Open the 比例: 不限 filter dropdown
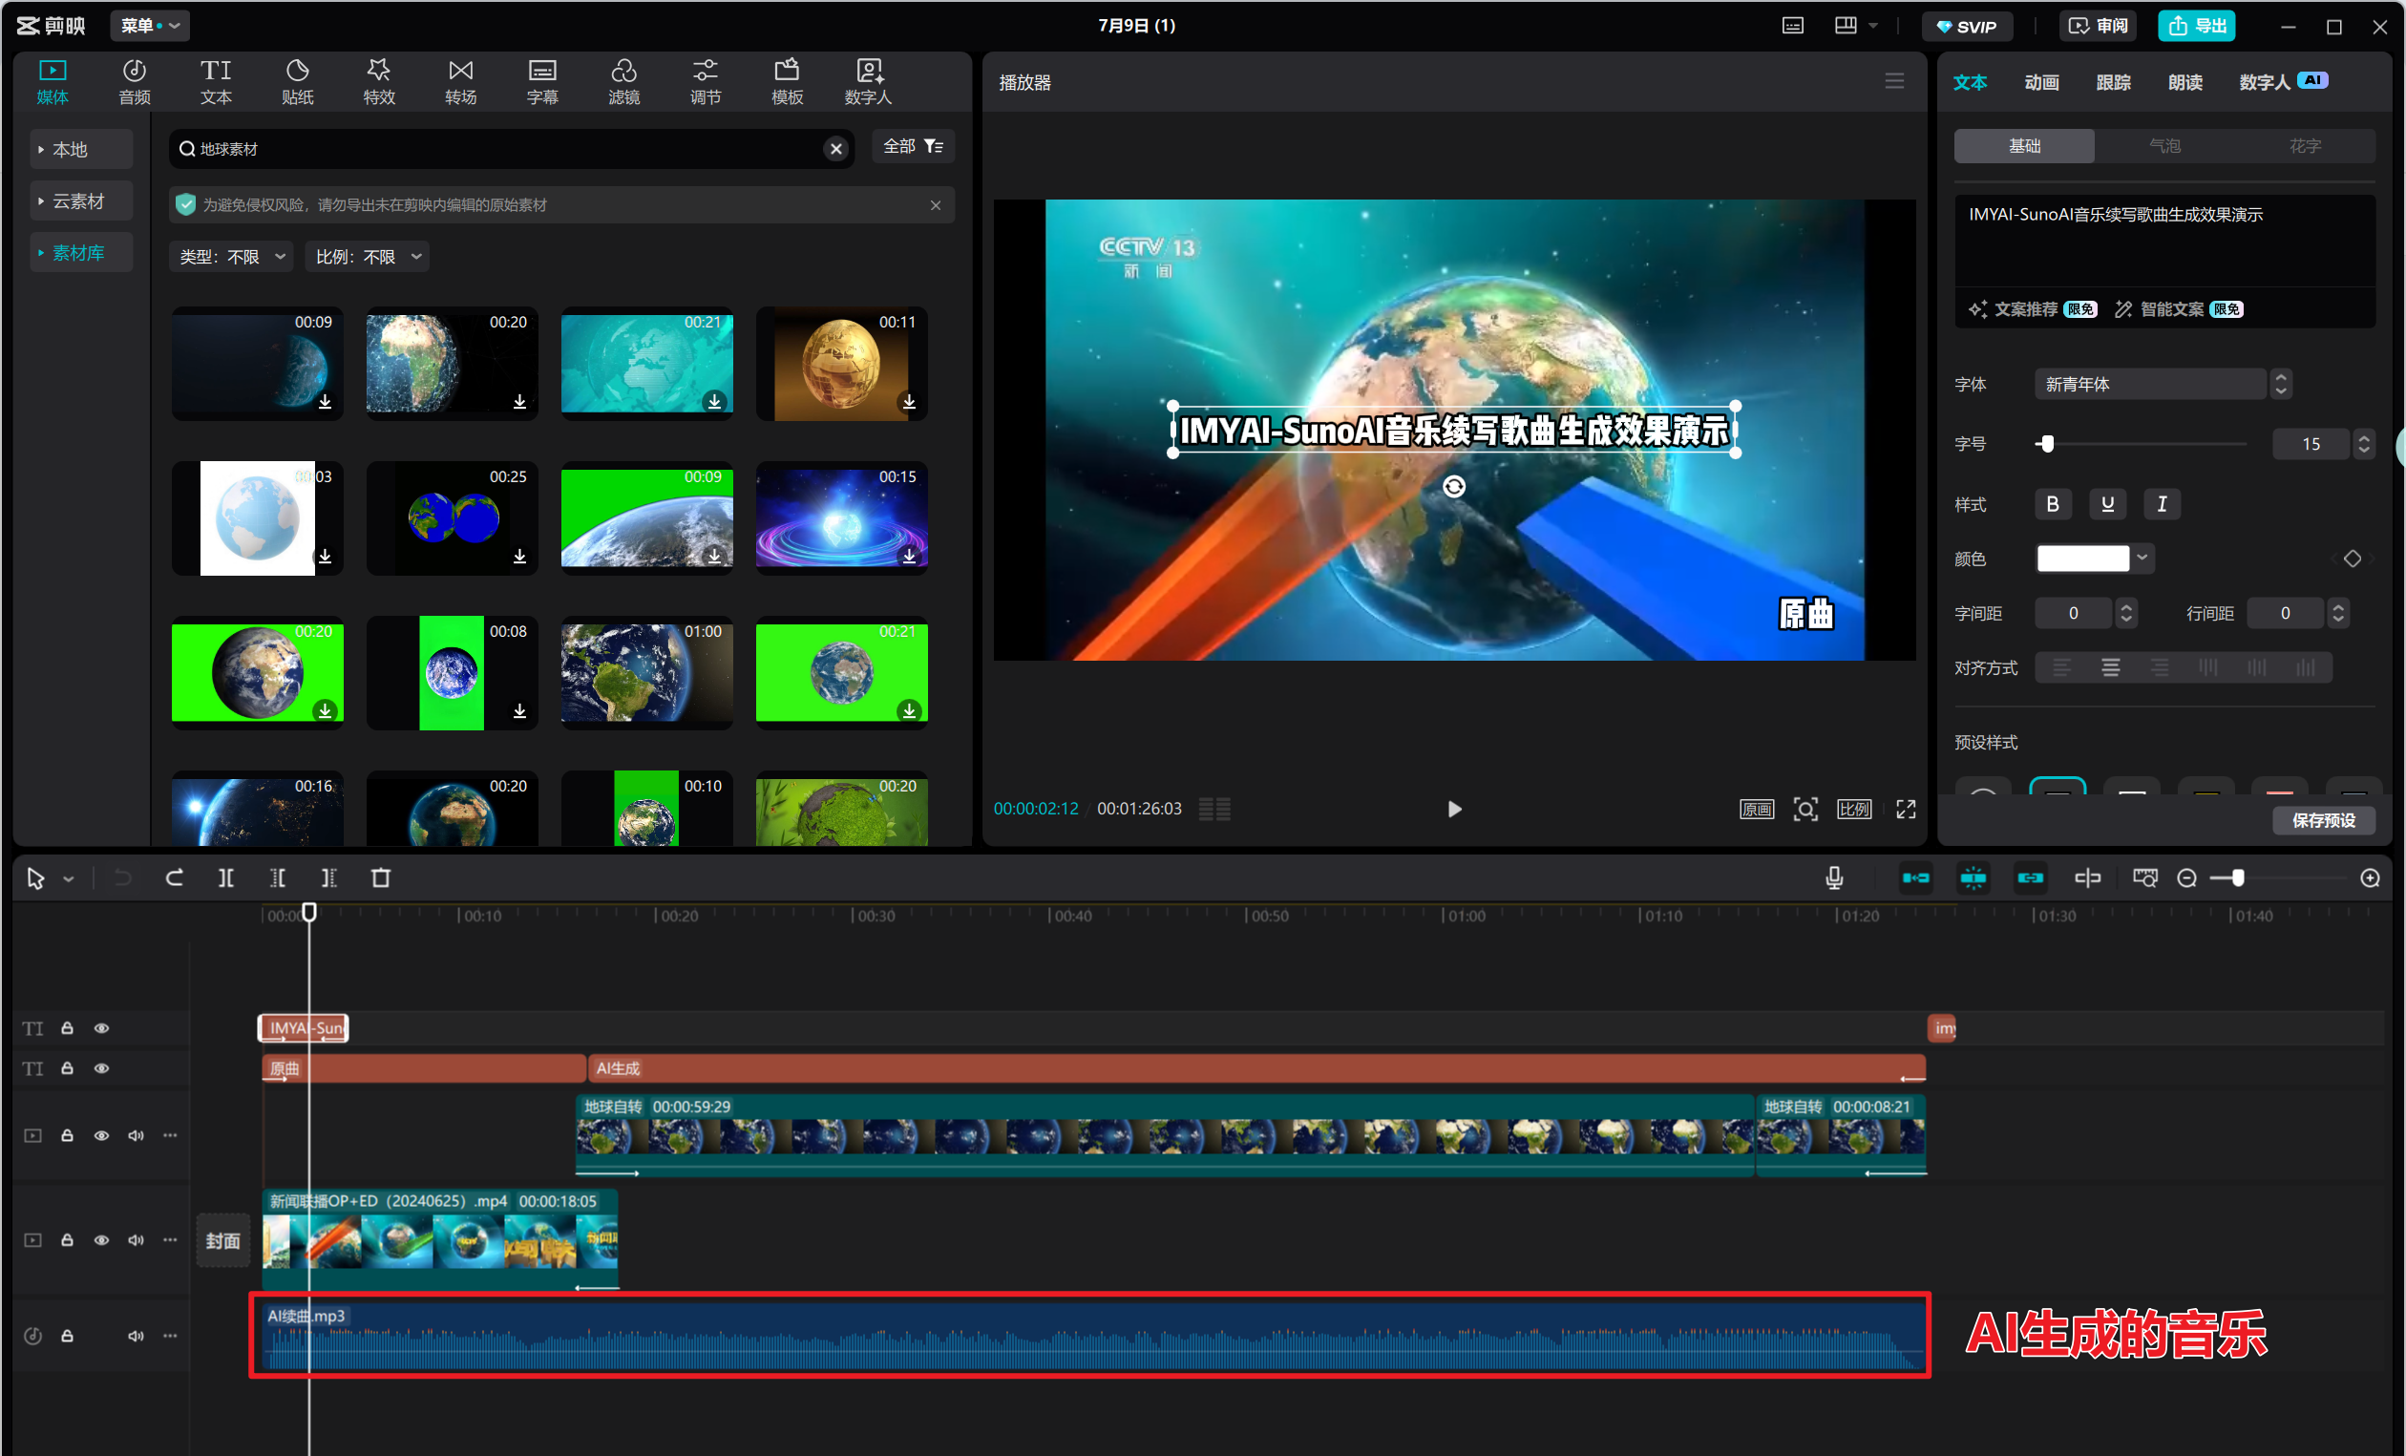 pyautogui.click(x=368, y=257)
